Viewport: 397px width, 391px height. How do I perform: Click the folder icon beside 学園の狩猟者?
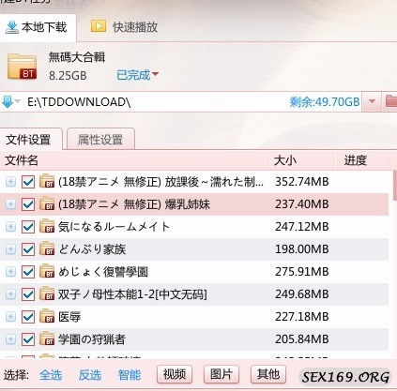47,338
